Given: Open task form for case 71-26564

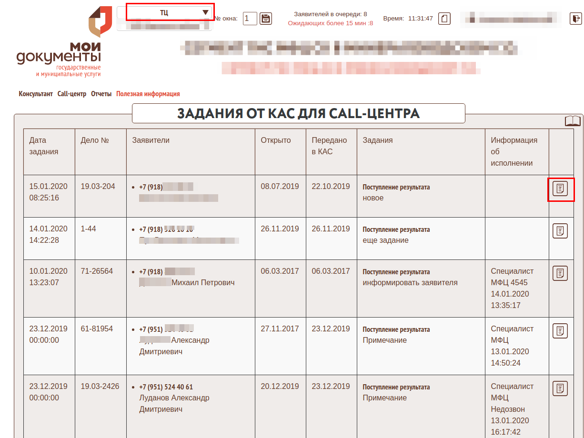Looking at the screenshot, I should coord(560,273).
